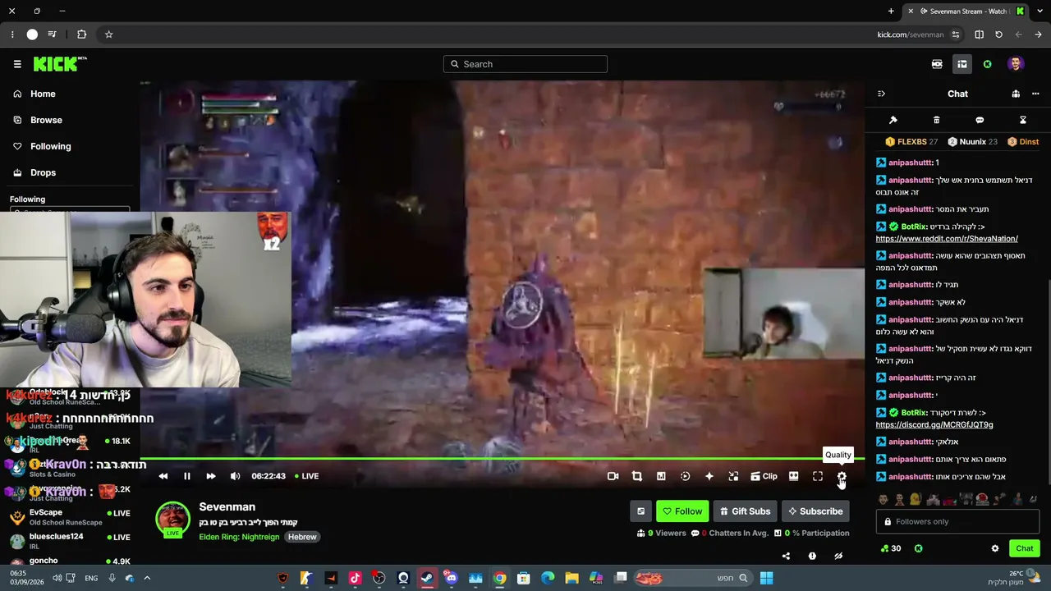Open the Quality settings gear
Image resolution: width=1051 pixels, height=591 pixels.
(x=842, y=476)
